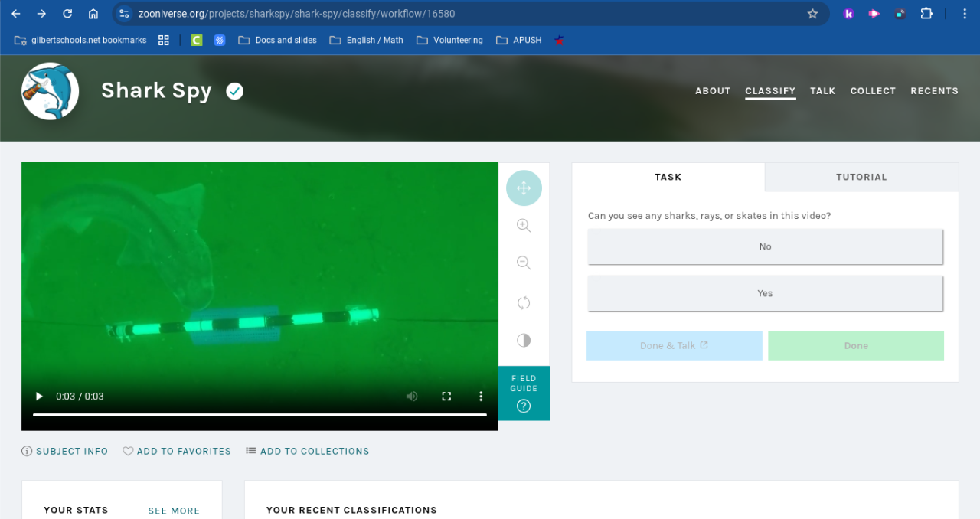This screenshot has width=980, height=519.
Task: Click the Done & Talk button
Action: (675, 345)
